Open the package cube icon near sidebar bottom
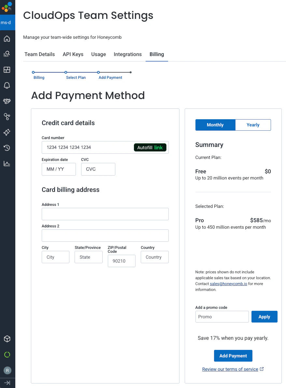The height and width of the screenshot is (388, 286). click(7, 339)
